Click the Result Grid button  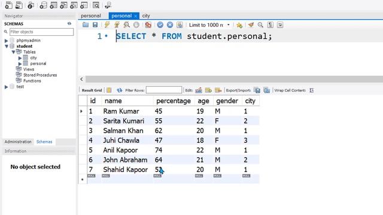92,90
